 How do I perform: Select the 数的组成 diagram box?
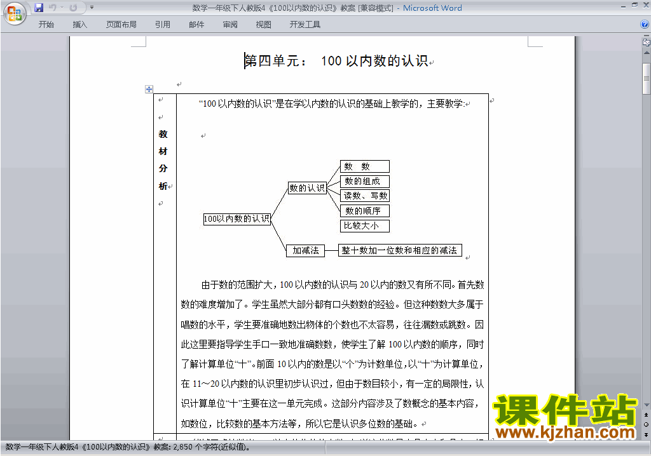364,182
